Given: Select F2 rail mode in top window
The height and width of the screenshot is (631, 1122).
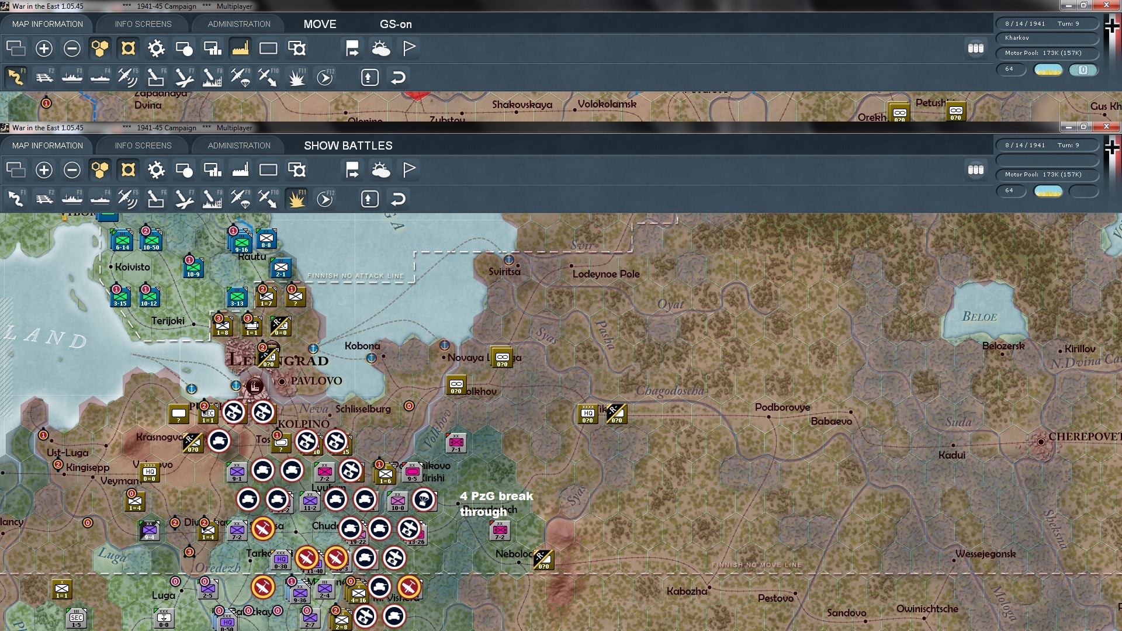Looking at the screenshot, I should [x=44, y=77].
